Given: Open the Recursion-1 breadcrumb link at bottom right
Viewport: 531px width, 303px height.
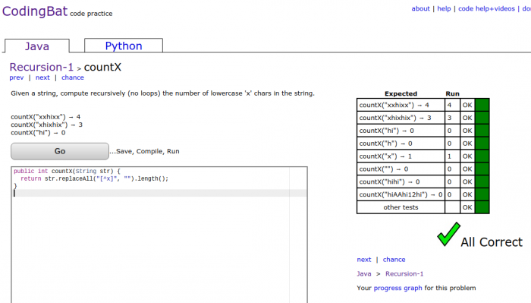Looking at the screenshot, I should click(404, 274).
